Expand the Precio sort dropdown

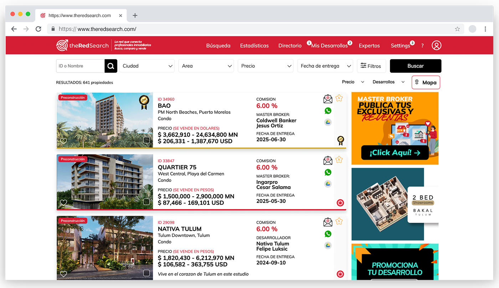pos(353,82)
